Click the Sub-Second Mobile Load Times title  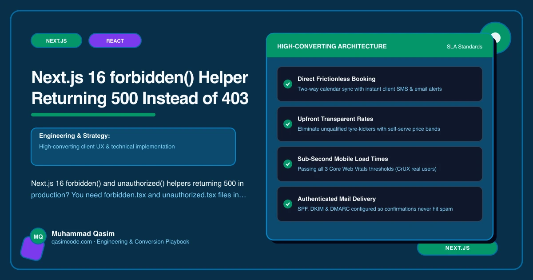343,159
